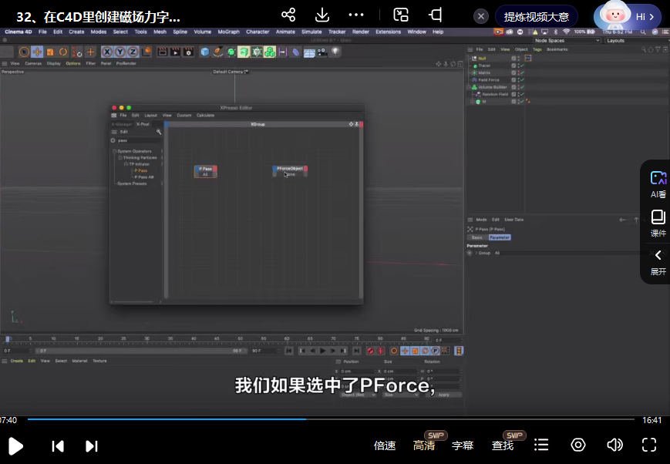Screen dimensions: 670x464
Task: Collapse the Volume Builder hierarchy
Action: 469,86
